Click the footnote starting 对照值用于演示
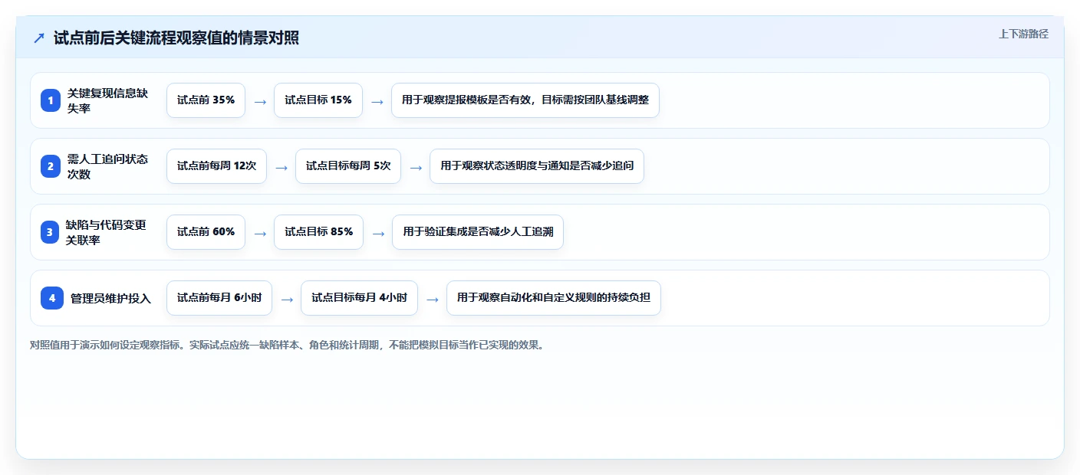This screenshot has height=475, width=1080. pos(287,345)
